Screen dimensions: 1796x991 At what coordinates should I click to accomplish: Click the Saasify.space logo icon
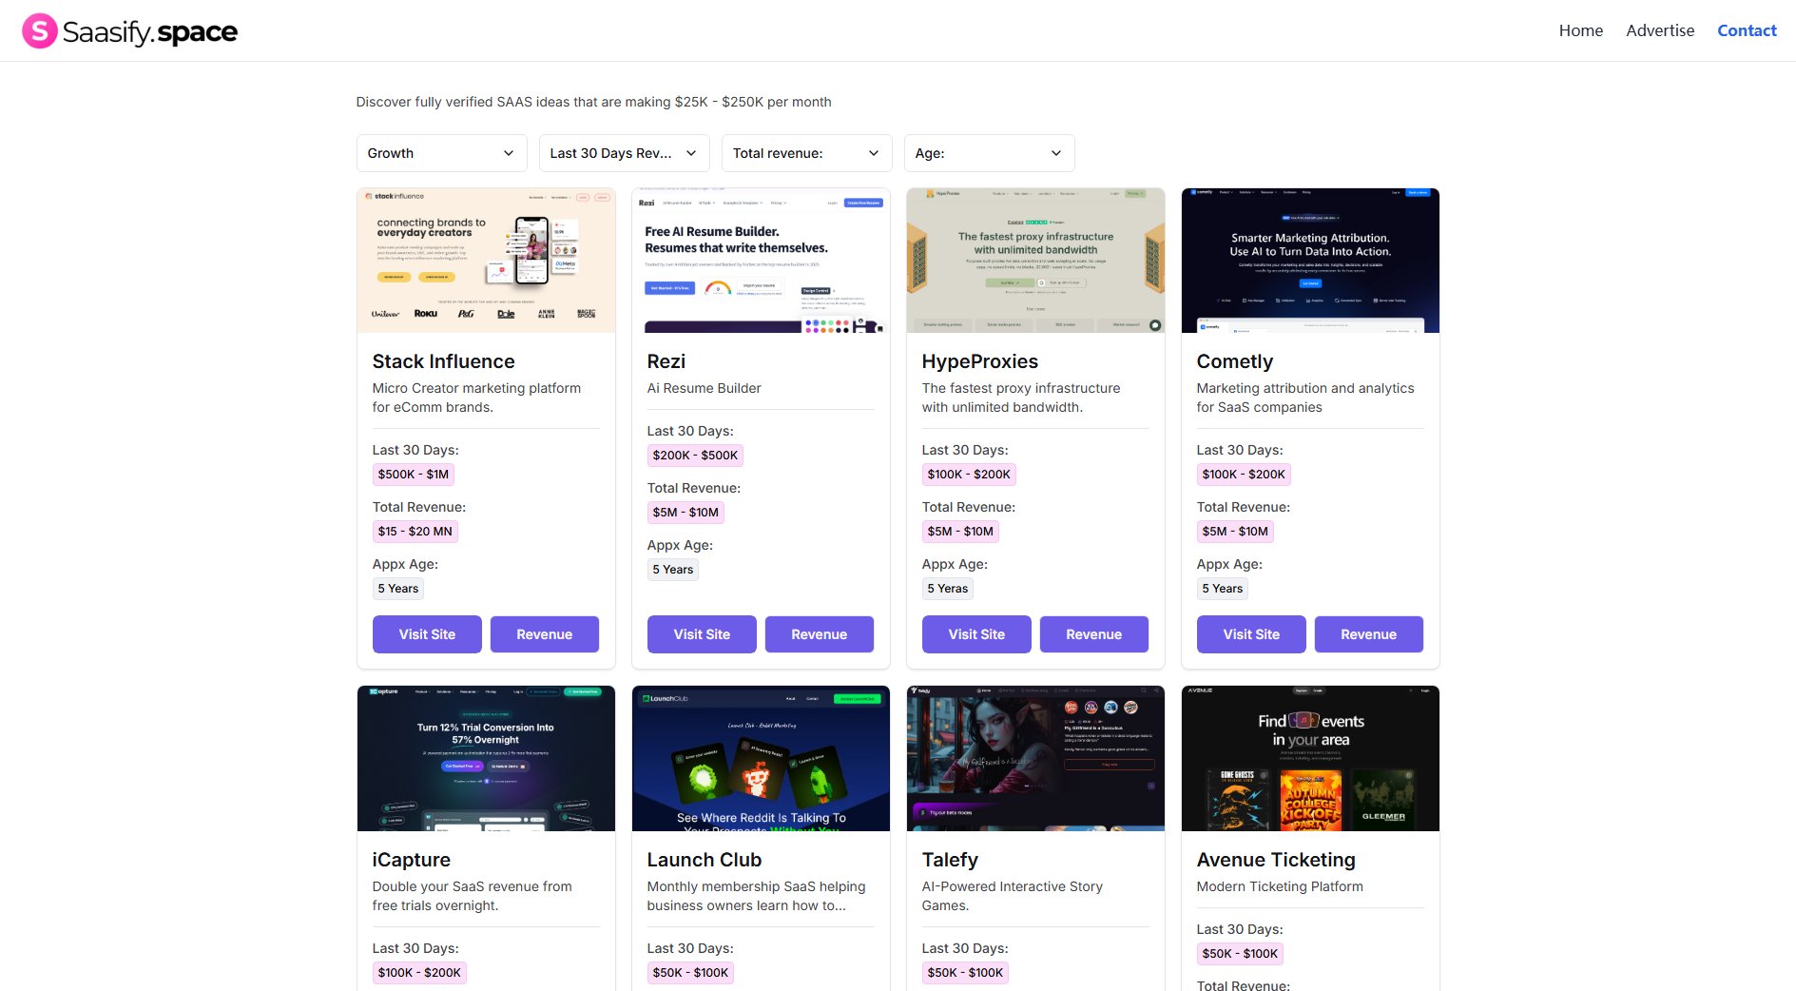tap(39, 31)
